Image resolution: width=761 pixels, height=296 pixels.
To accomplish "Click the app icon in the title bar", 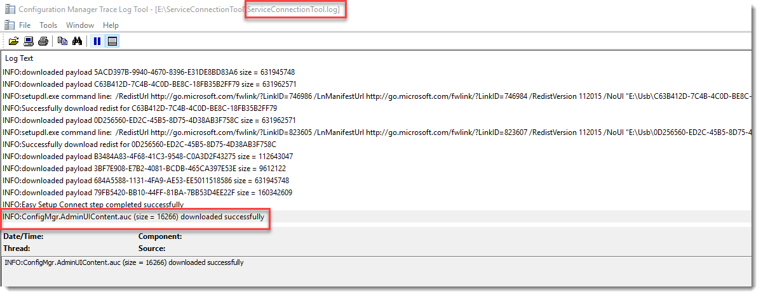I will point(10,10).
